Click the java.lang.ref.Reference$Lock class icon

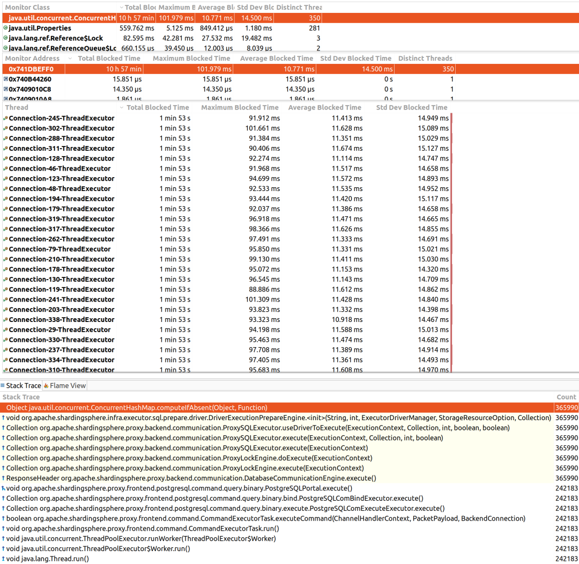[5, 38]
